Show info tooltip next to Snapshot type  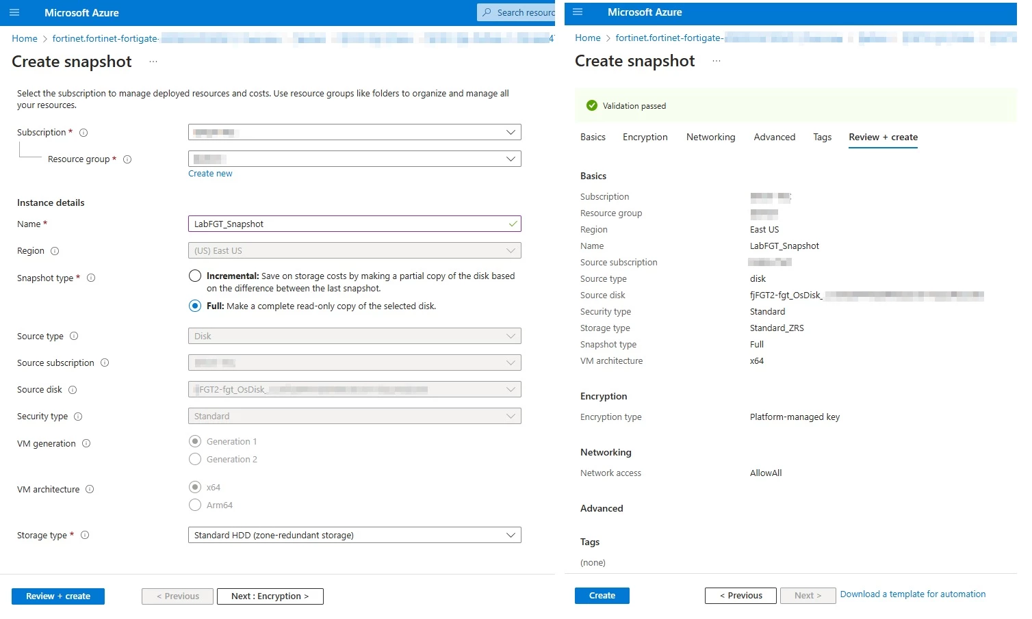coord(91,278)
